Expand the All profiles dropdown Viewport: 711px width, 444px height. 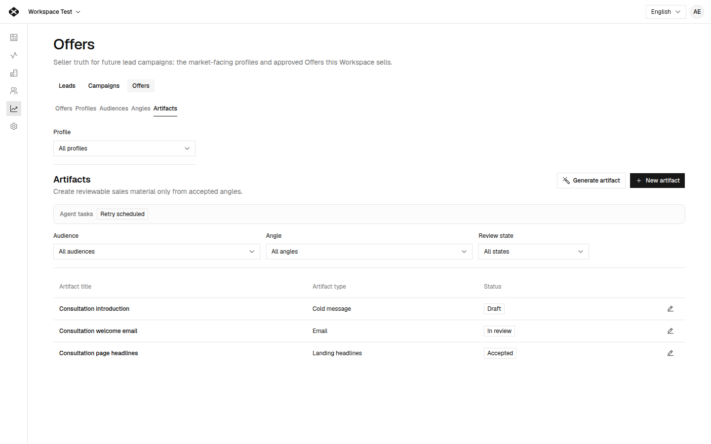tap(124, 148)
